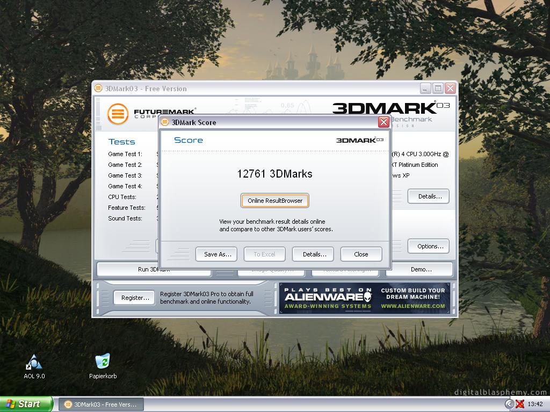The width and height of the screenshot is (550, 412).
Task: Click the Alienware advertisement banner
Action: (365, 298)
